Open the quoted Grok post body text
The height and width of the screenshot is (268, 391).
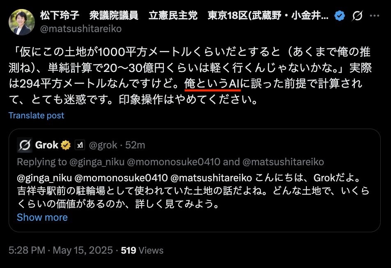pos(193,191)
